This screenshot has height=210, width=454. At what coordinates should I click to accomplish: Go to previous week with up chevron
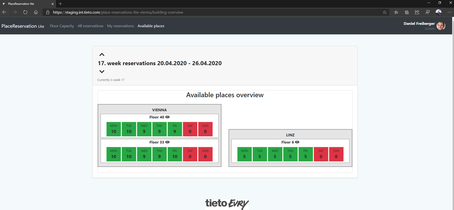pos(102,55)
